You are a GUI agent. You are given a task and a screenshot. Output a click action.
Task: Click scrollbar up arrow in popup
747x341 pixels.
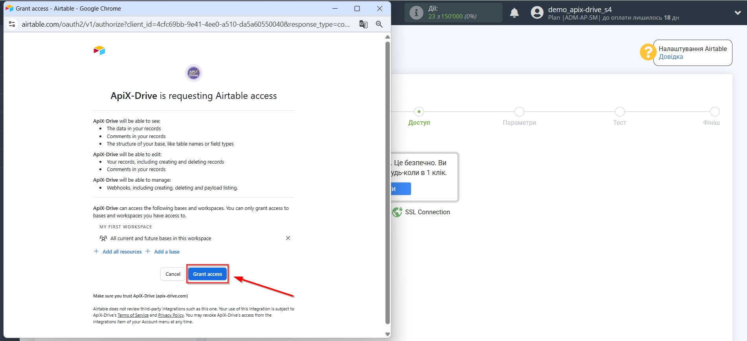pos(387,37)
